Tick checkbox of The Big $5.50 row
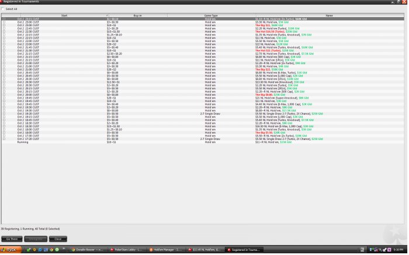409x255 pixels. pos(4,132)
